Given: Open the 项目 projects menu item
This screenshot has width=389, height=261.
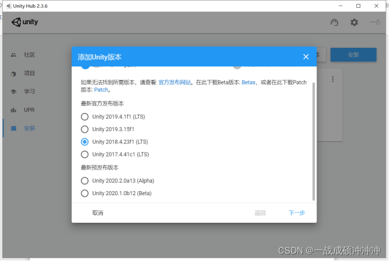Looking at the screenshot, I should pyautogui.click(x=29, y=73).
